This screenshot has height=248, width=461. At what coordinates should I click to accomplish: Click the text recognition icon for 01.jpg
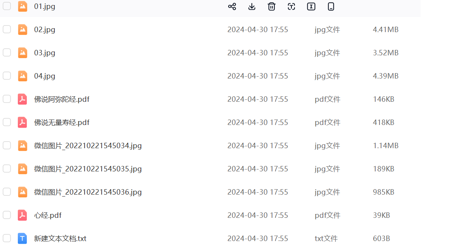click(291, 7)
